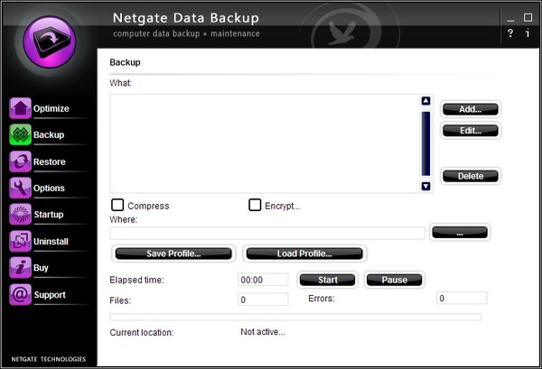Click the green Backup icon
Viewport: 542px width, 369px height.
pos(21,135)
